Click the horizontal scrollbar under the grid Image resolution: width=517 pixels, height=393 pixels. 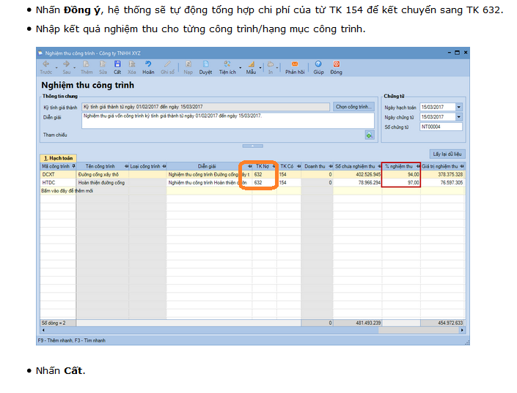[249, 330]
